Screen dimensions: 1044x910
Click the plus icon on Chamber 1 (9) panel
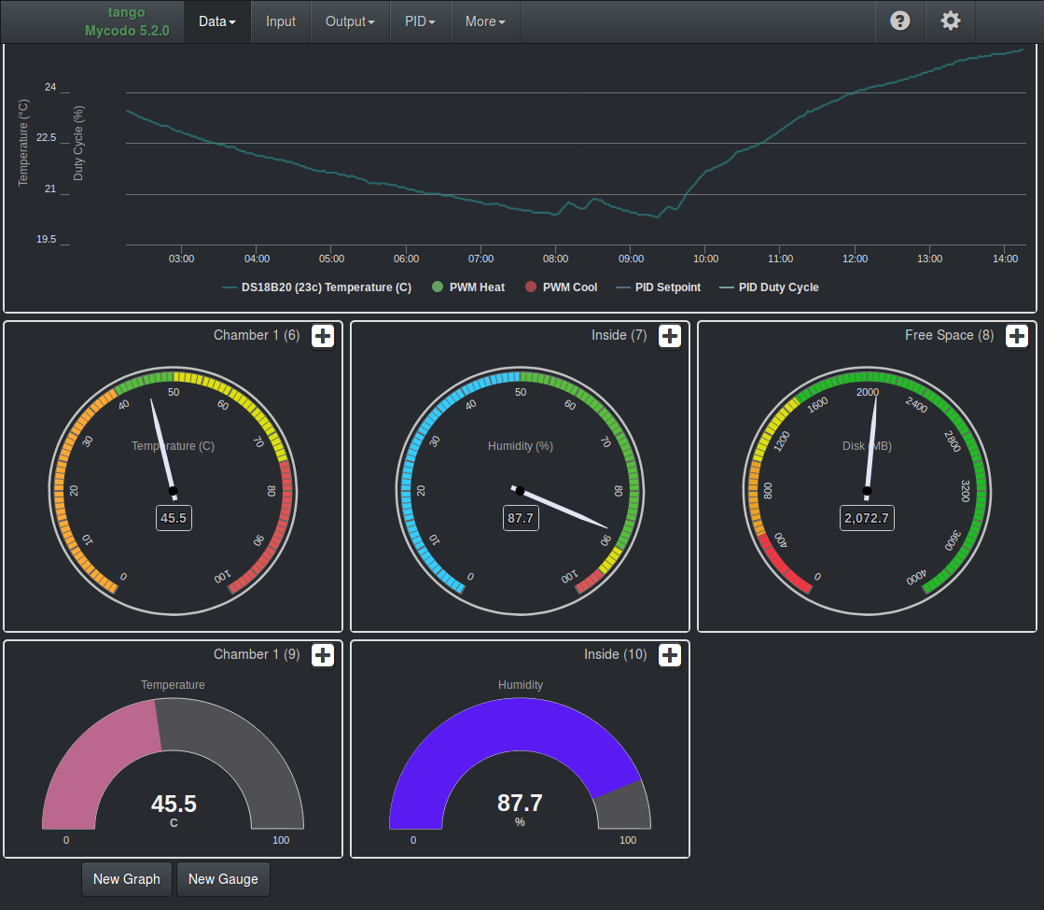[323, 655]
